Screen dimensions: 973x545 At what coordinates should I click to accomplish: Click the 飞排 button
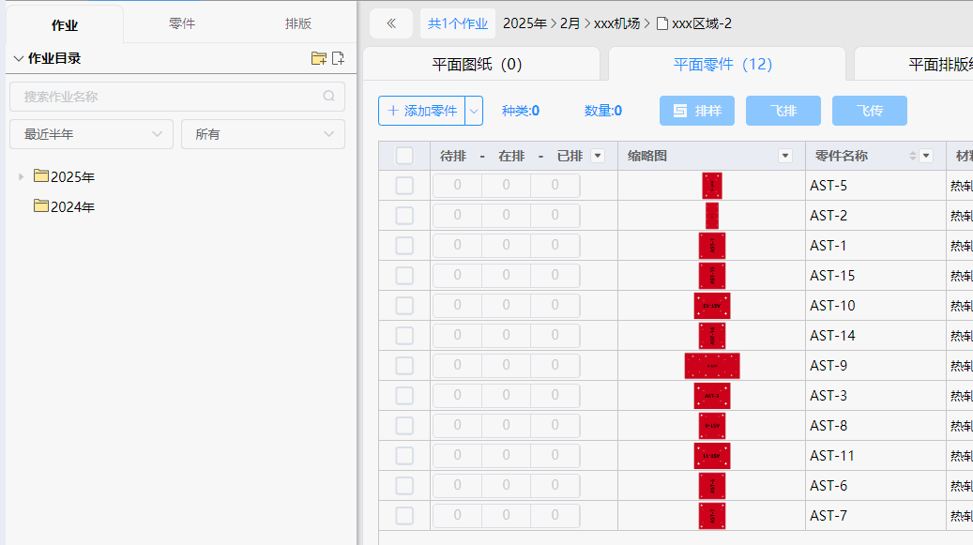click(783, 111)
